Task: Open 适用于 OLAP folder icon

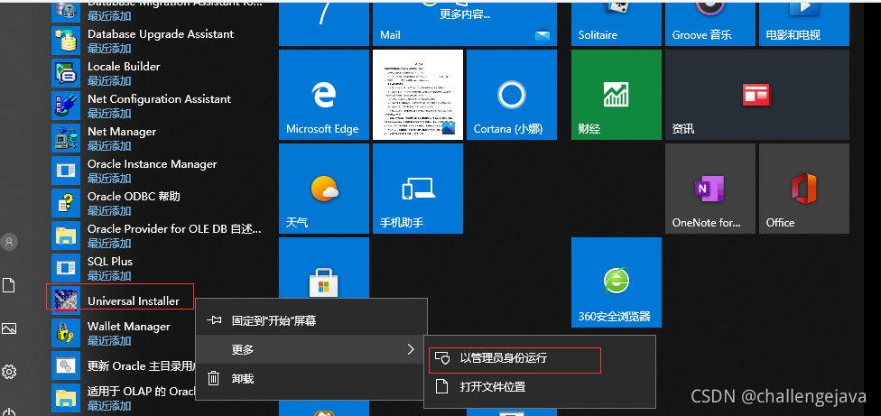Action: point(66,397)
